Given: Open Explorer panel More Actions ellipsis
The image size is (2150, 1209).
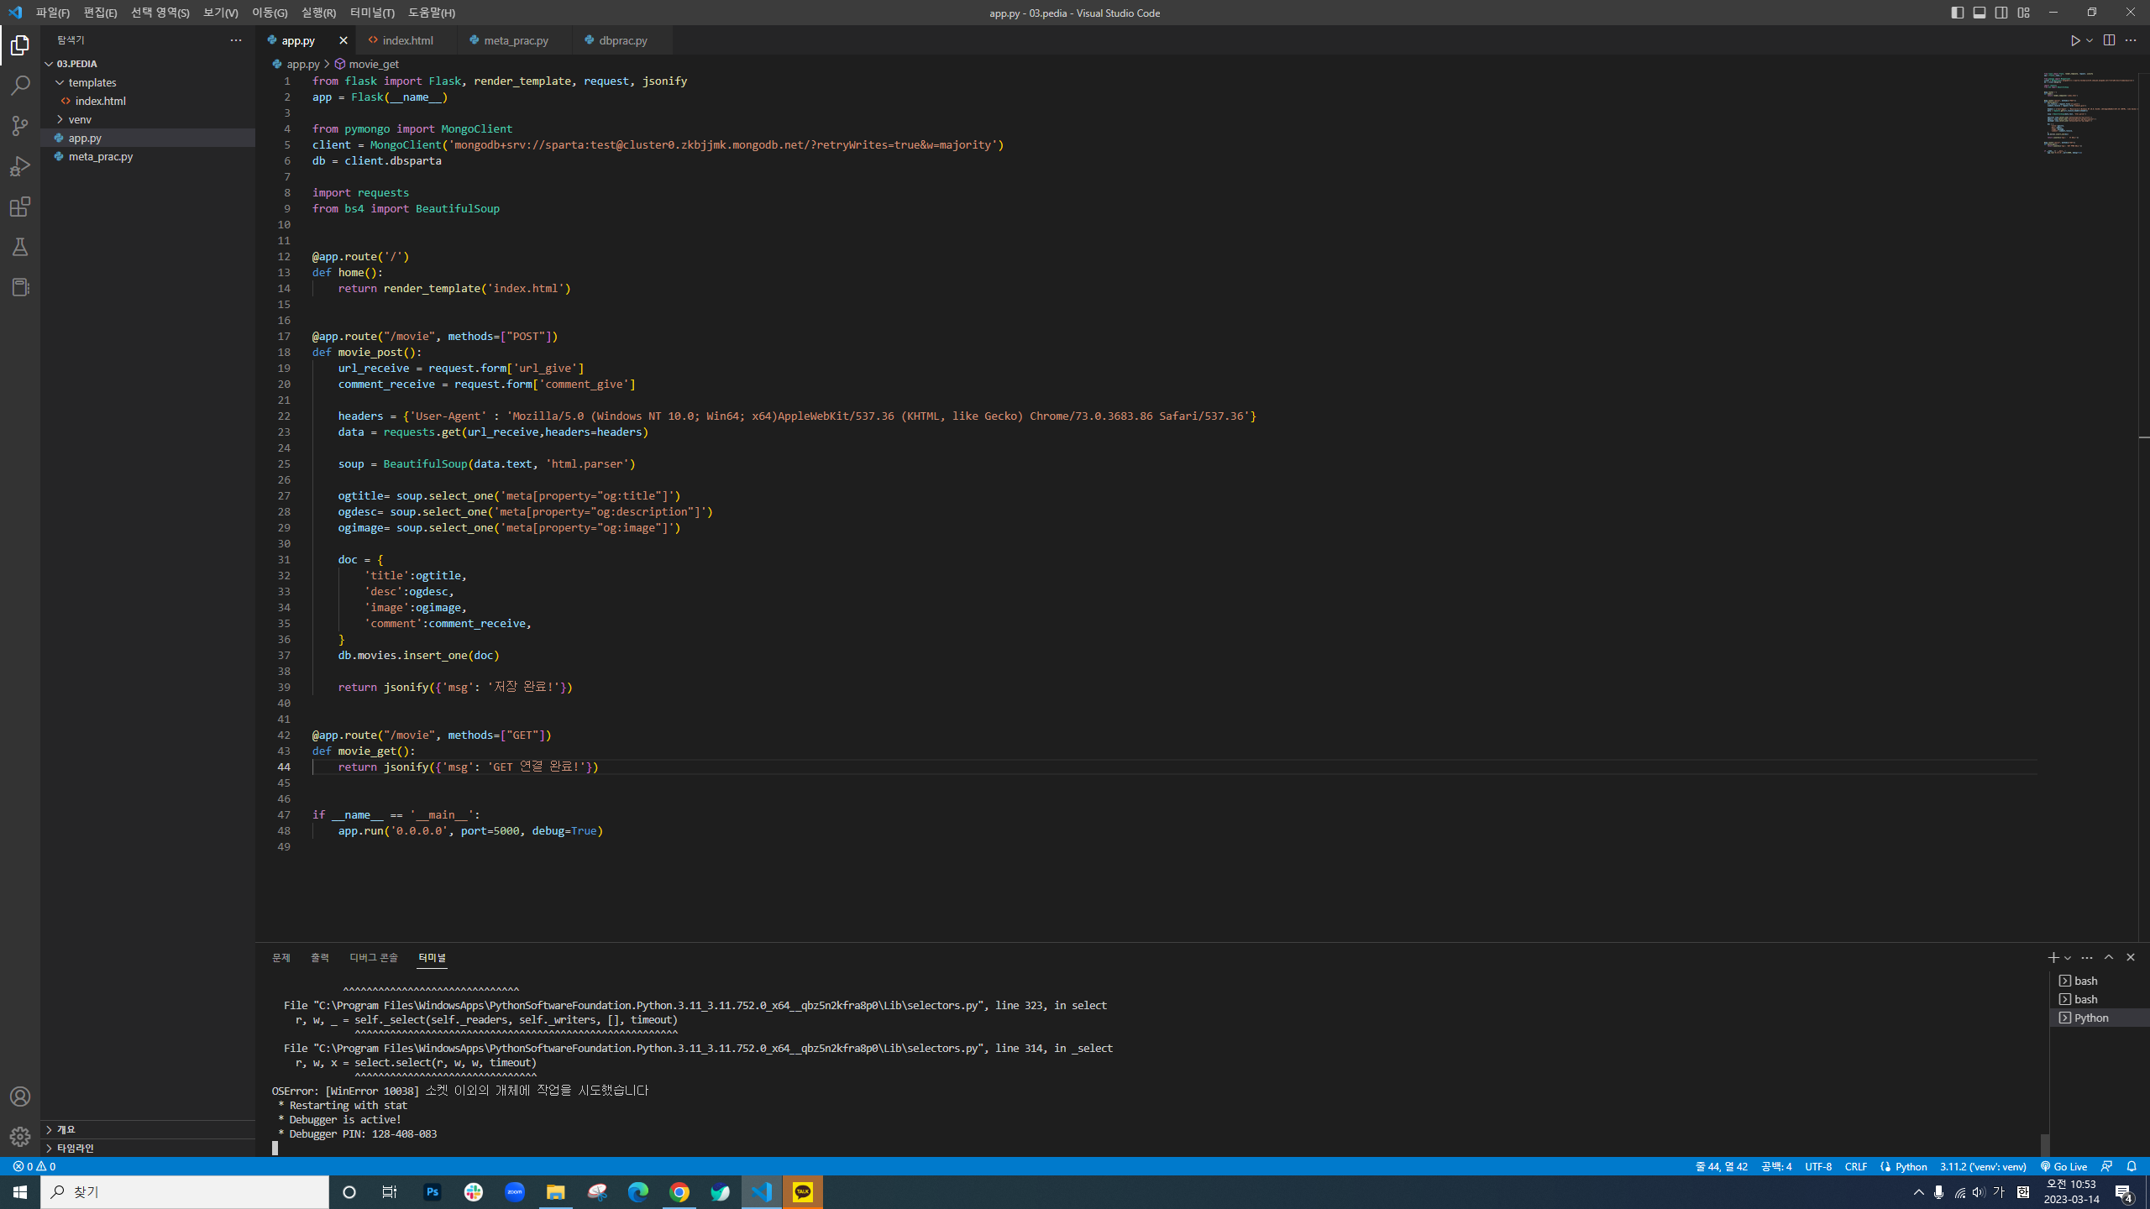Looking at the screenshot, I should pyautogui.click(x=236, y=40).
